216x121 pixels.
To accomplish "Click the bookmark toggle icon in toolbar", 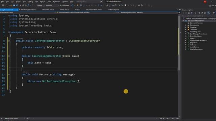I will tap(125, 5).
